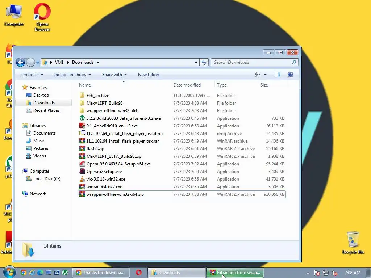Launch Chrome from the quick launch
The height and width of the screenshot is (278, 371).
(24, 273)
